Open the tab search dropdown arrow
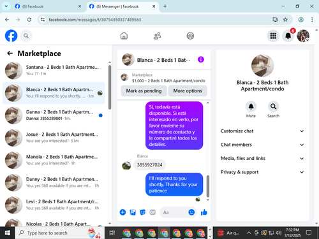 click(x=6, y=6)
